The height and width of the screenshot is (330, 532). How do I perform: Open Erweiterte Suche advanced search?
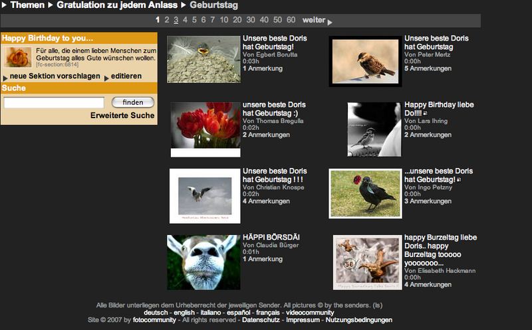tap(122, 116)
